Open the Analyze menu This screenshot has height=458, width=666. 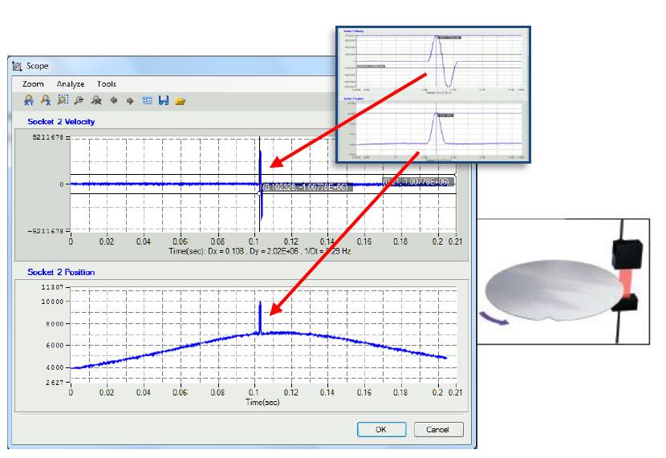pyautogui.click(x=71, y=83)
